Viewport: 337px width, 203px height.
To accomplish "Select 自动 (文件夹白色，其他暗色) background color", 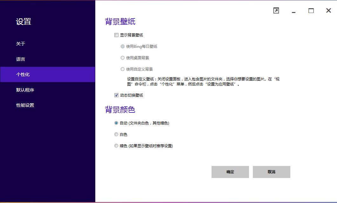I will pos(116,123).
